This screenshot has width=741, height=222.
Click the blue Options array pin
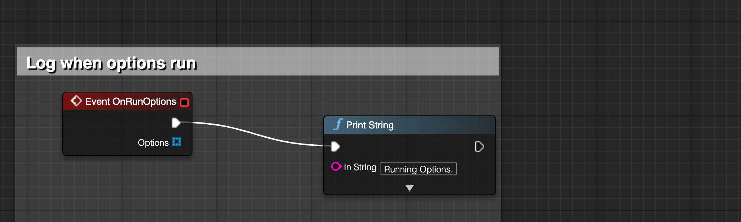click(x=177, y=142)
